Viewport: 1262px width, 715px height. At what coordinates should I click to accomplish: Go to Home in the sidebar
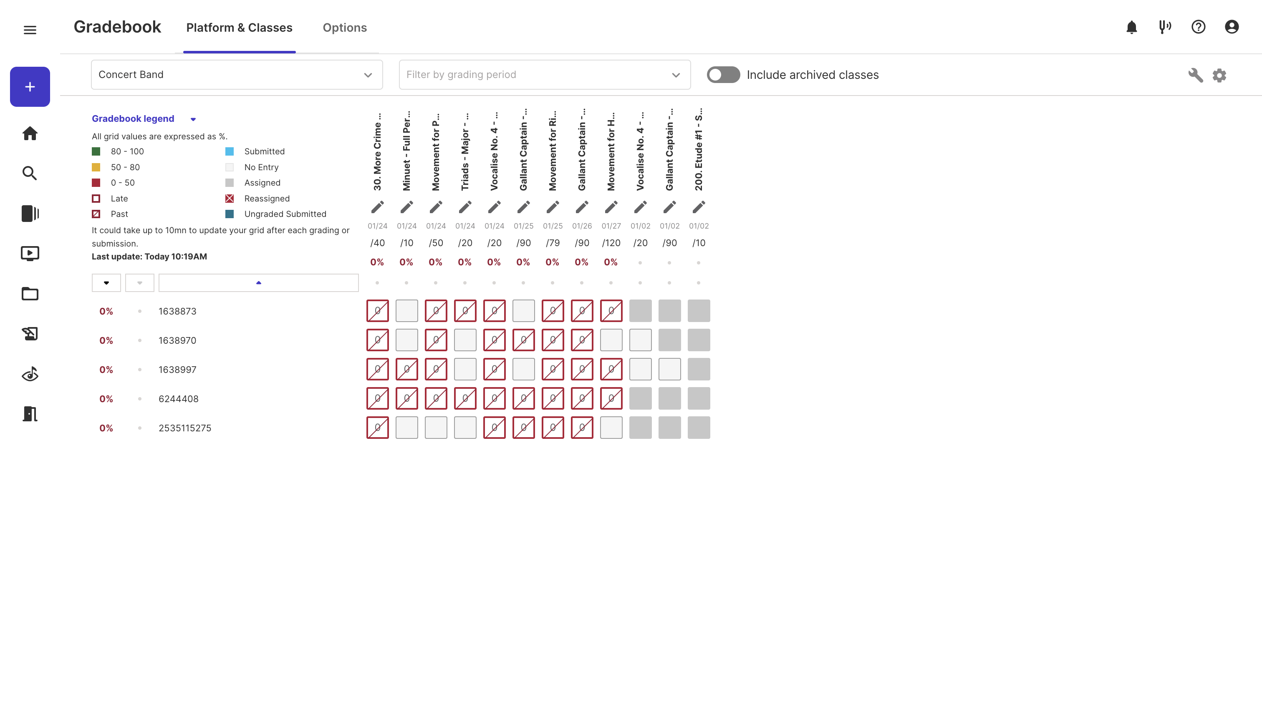30,133
